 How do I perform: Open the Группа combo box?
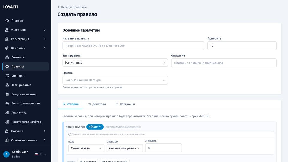coord(115,80)
